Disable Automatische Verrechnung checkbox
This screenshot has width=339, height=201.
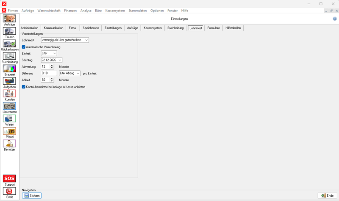coord(24,47)
